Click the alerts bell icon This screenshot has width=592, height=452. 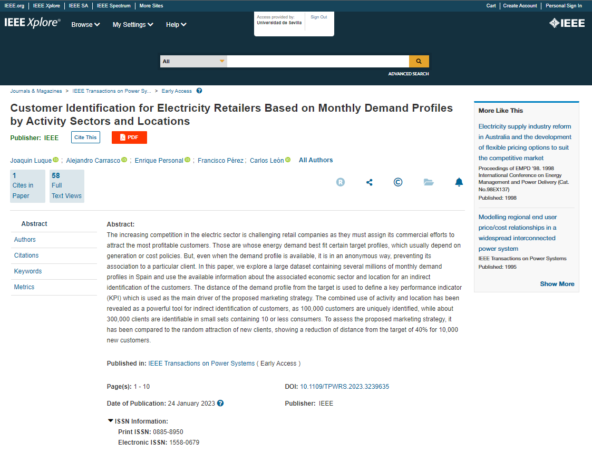459,182
